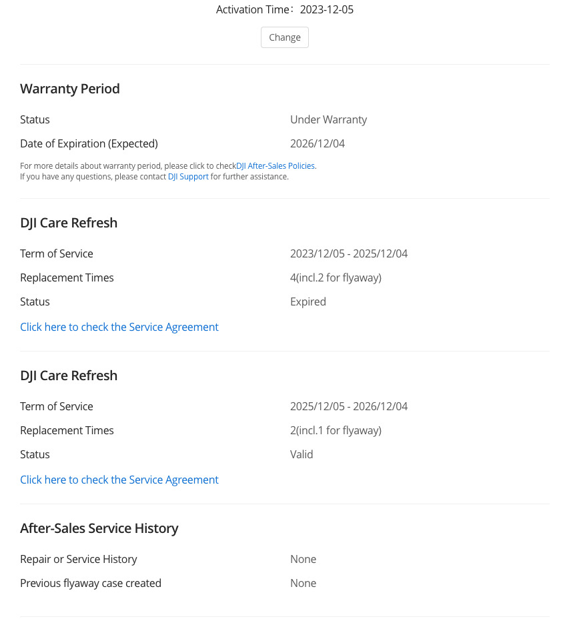Click None value beside Previous flyaway case
The width and height of the screenshot is (575, 625).
(303, 583)
